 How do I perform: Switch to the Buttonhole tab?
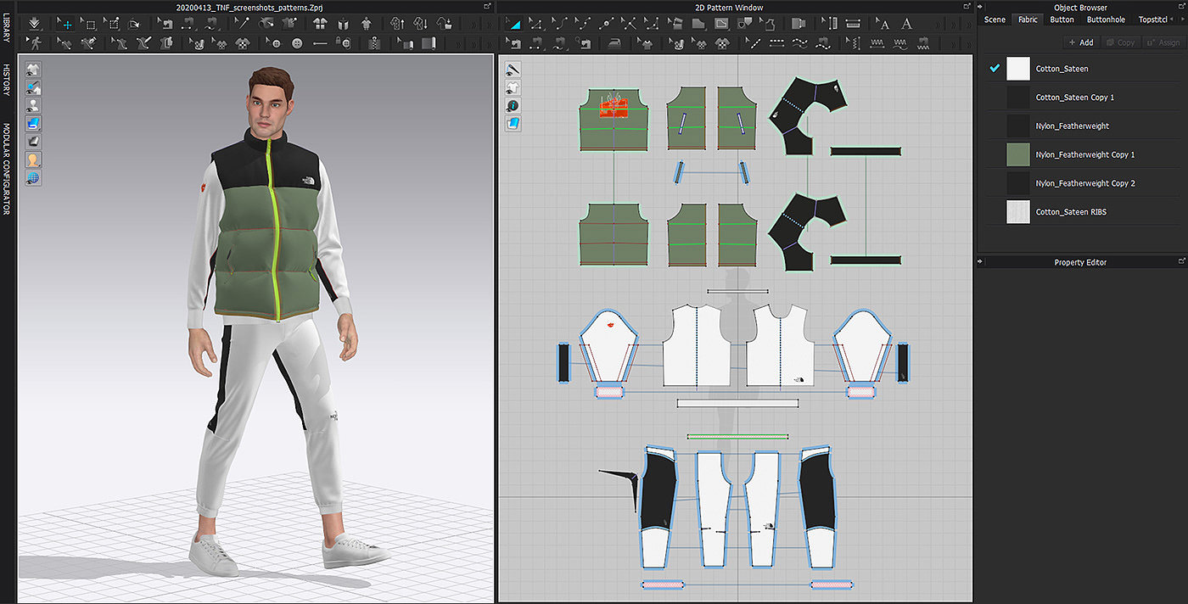click(x=1105, y=20)
